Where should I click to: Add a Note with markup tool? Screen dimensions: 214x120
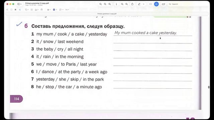pos(41,10)
